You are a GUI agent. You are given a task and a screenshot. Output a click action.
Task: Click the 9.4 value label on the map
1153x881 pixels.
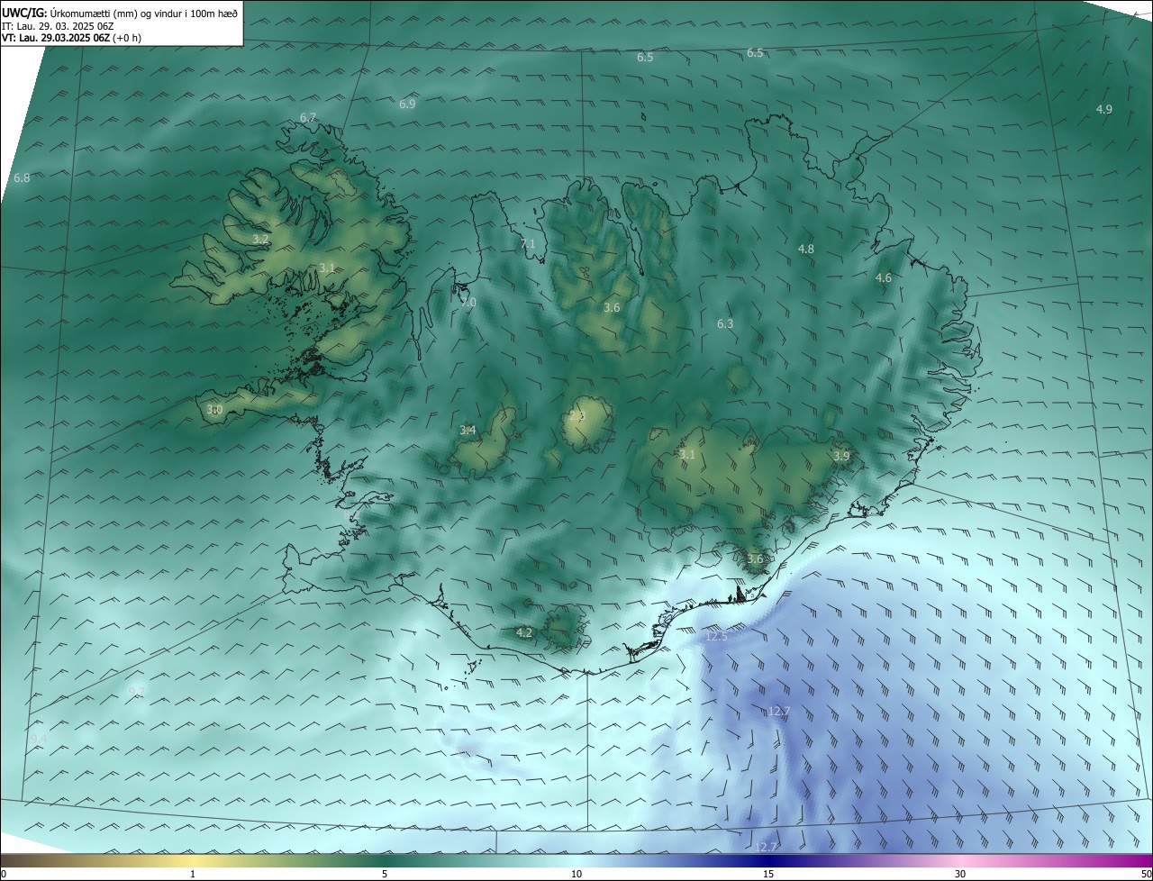click(x=39, y=739)
